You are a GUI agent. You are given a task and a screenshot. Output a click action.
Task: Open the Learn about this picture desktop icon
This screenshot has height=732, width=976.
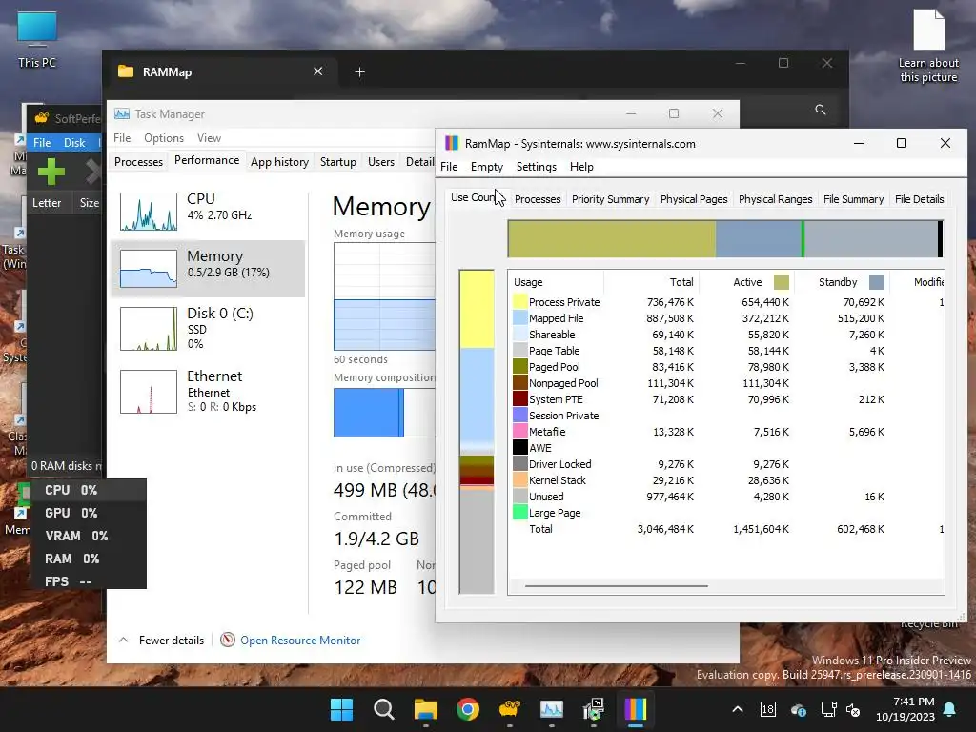(928, 47)
